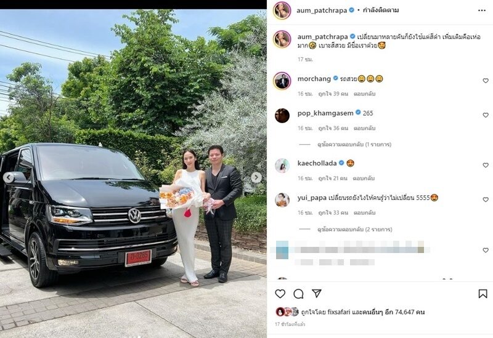Reply to morchang's comment
Screen dimensions: 493x338
point(364,94)
